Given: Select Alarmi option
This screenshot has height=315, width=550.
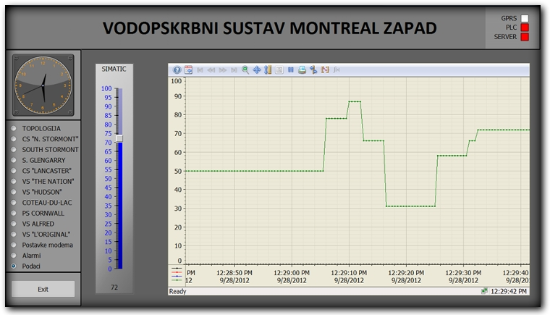Looking at the screenshot, I should click(14, 256).
